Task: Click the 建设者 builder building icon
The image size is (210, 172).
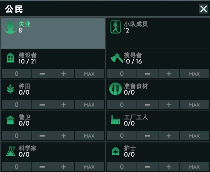Action: coord(10,58)
